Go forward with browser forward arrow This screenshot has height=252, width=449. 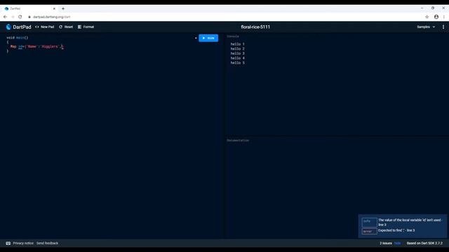click(13, 17)
